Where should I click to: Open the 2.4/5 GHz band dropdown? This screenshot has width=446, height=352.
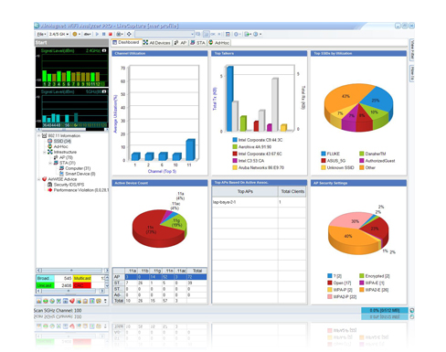pyautogui.click(x=59, y=34)
